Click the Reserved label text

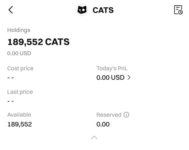pos(109,115)
